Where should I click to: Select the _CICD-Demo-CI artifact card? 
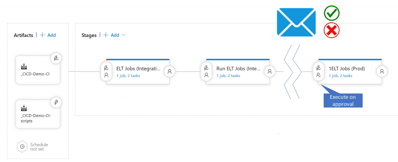(x=38, y=70)
